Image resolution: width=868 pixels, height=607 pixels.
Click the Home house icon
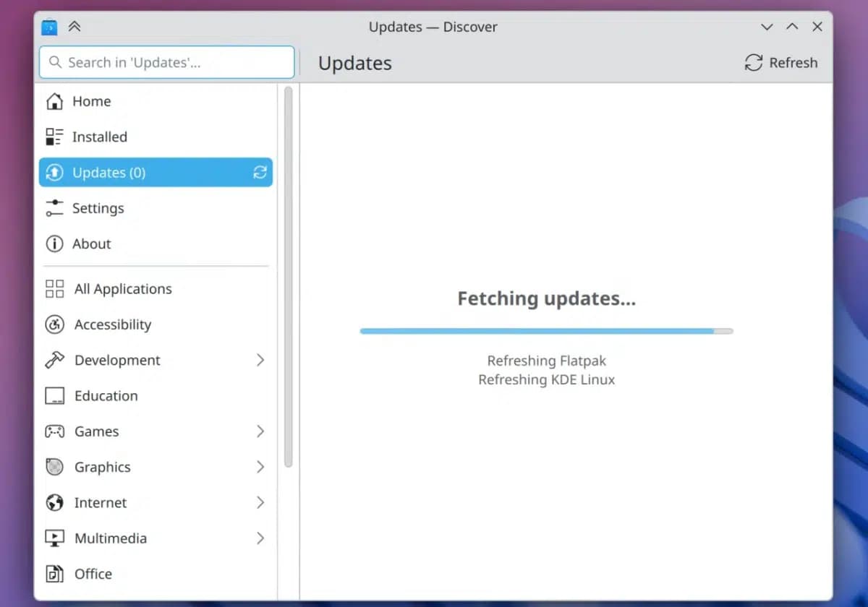[x=54, y=101]
